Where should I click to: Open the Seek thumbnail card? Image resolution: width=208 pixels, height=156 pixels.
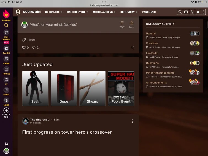coord(35,88)
